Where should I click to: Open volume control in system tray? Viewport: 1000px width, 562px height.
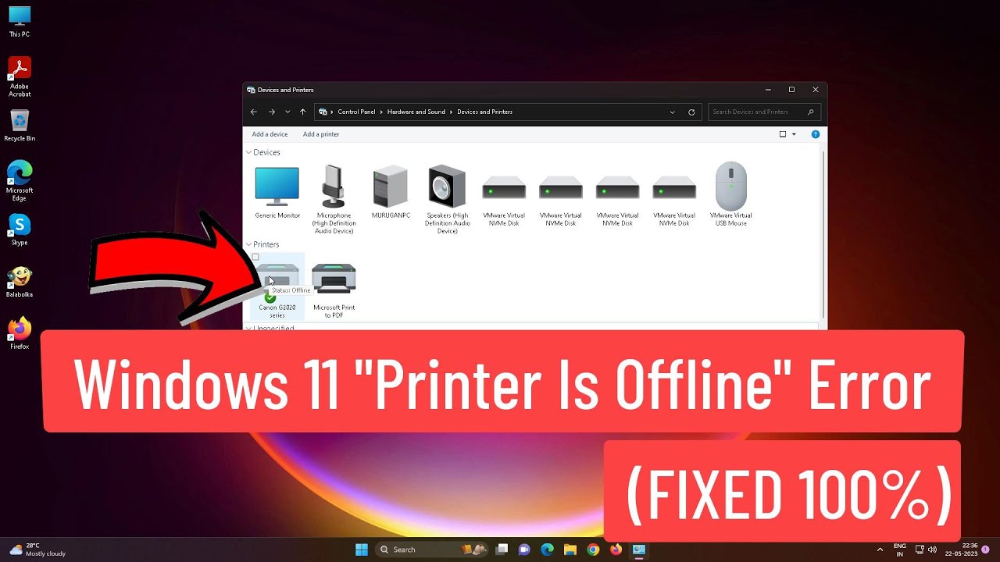click(x=932, y=550)
